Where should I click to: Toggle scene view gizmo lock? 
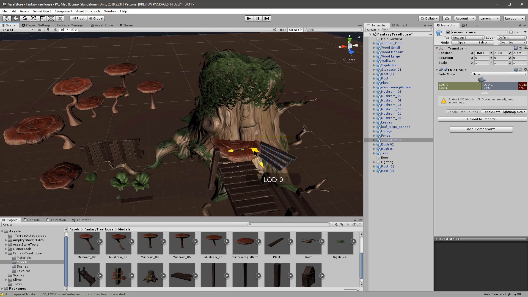coord(359,37)
